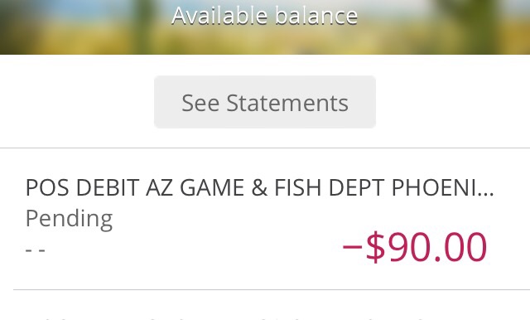
Task: Expand the truncated PHOENI… merchant text
Action: 443,187
